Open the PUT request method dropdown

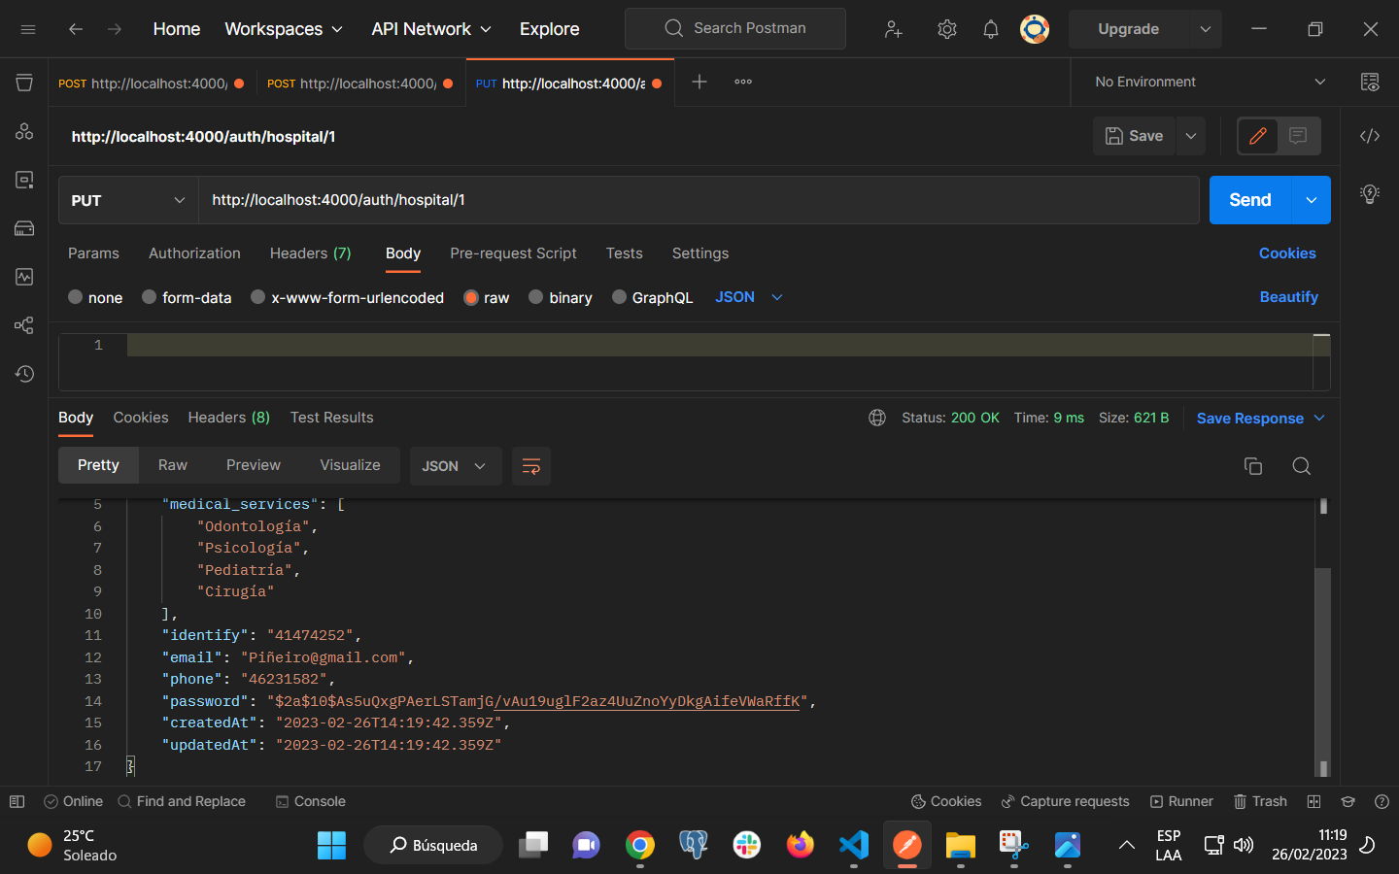[127, 200]
